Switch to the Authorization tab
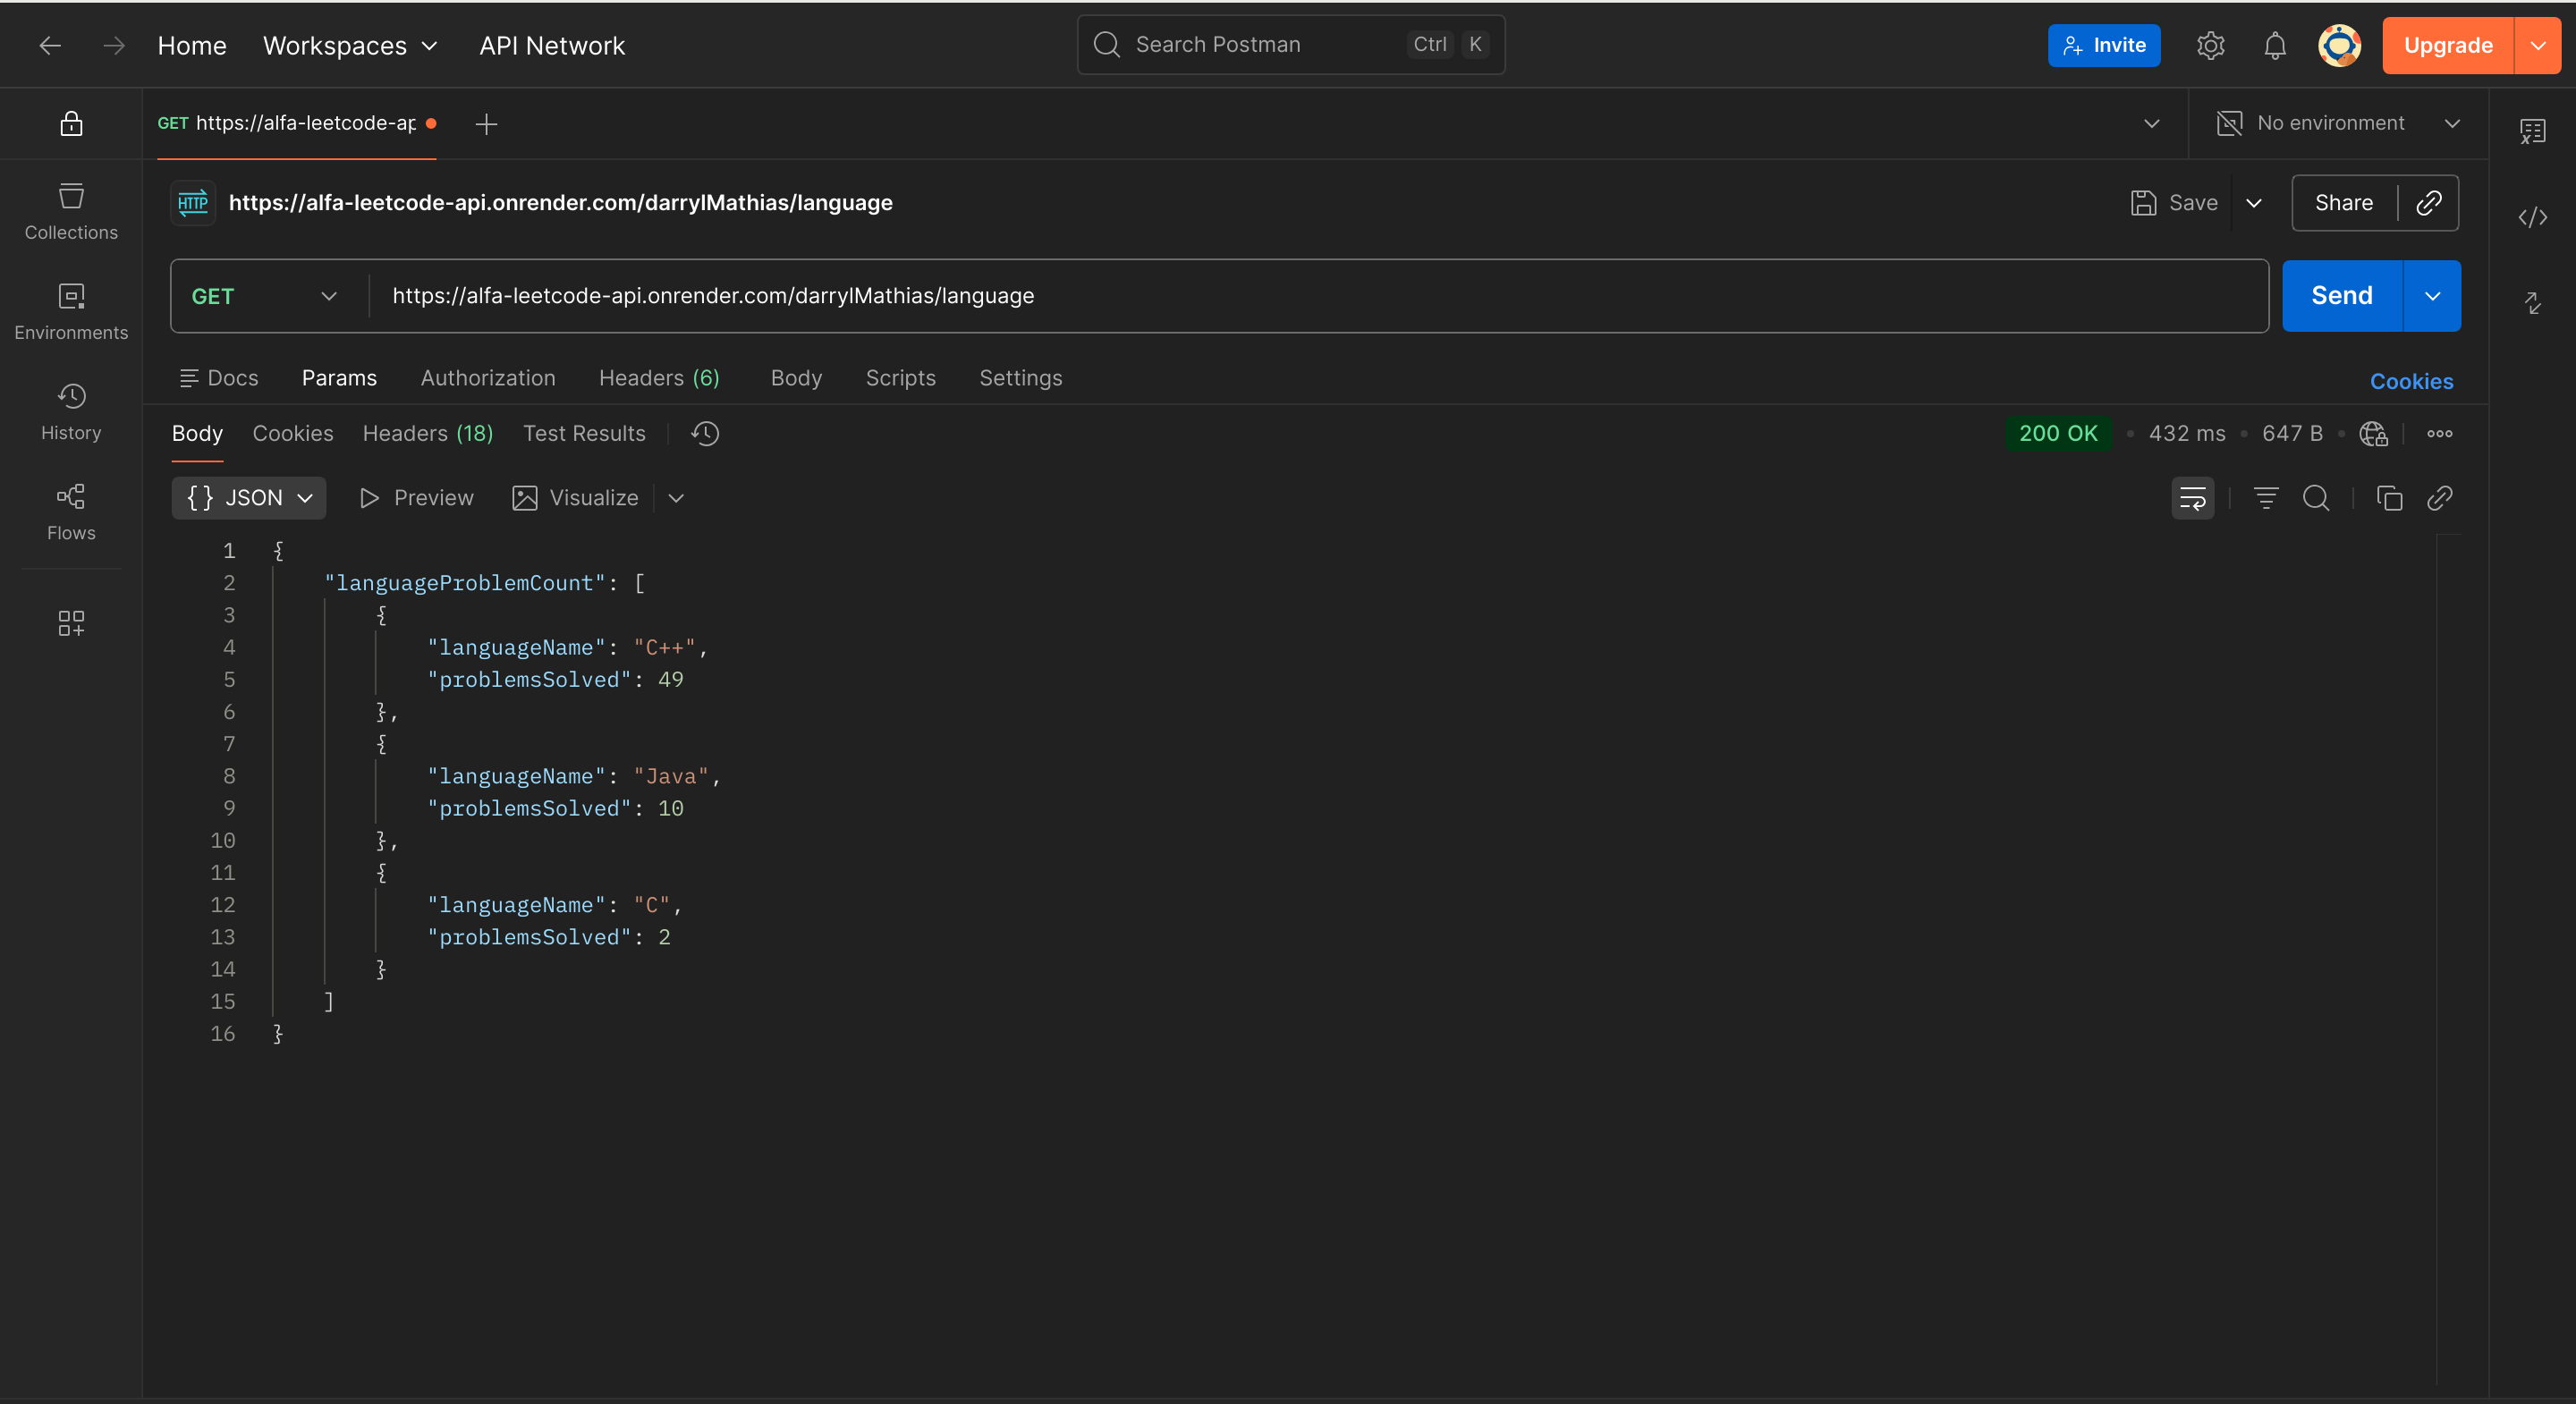Viewport: 2576px width, 1404px height. 487,378
